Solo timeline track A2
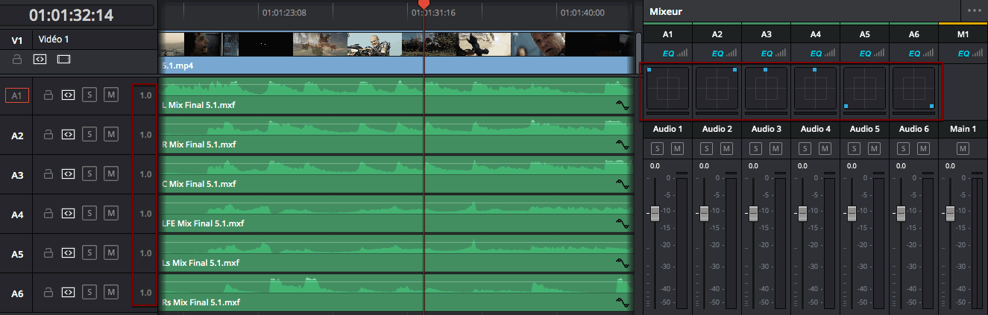Image resolution: width=988 pixels, height=315 pixels. [x=89, y=135]
